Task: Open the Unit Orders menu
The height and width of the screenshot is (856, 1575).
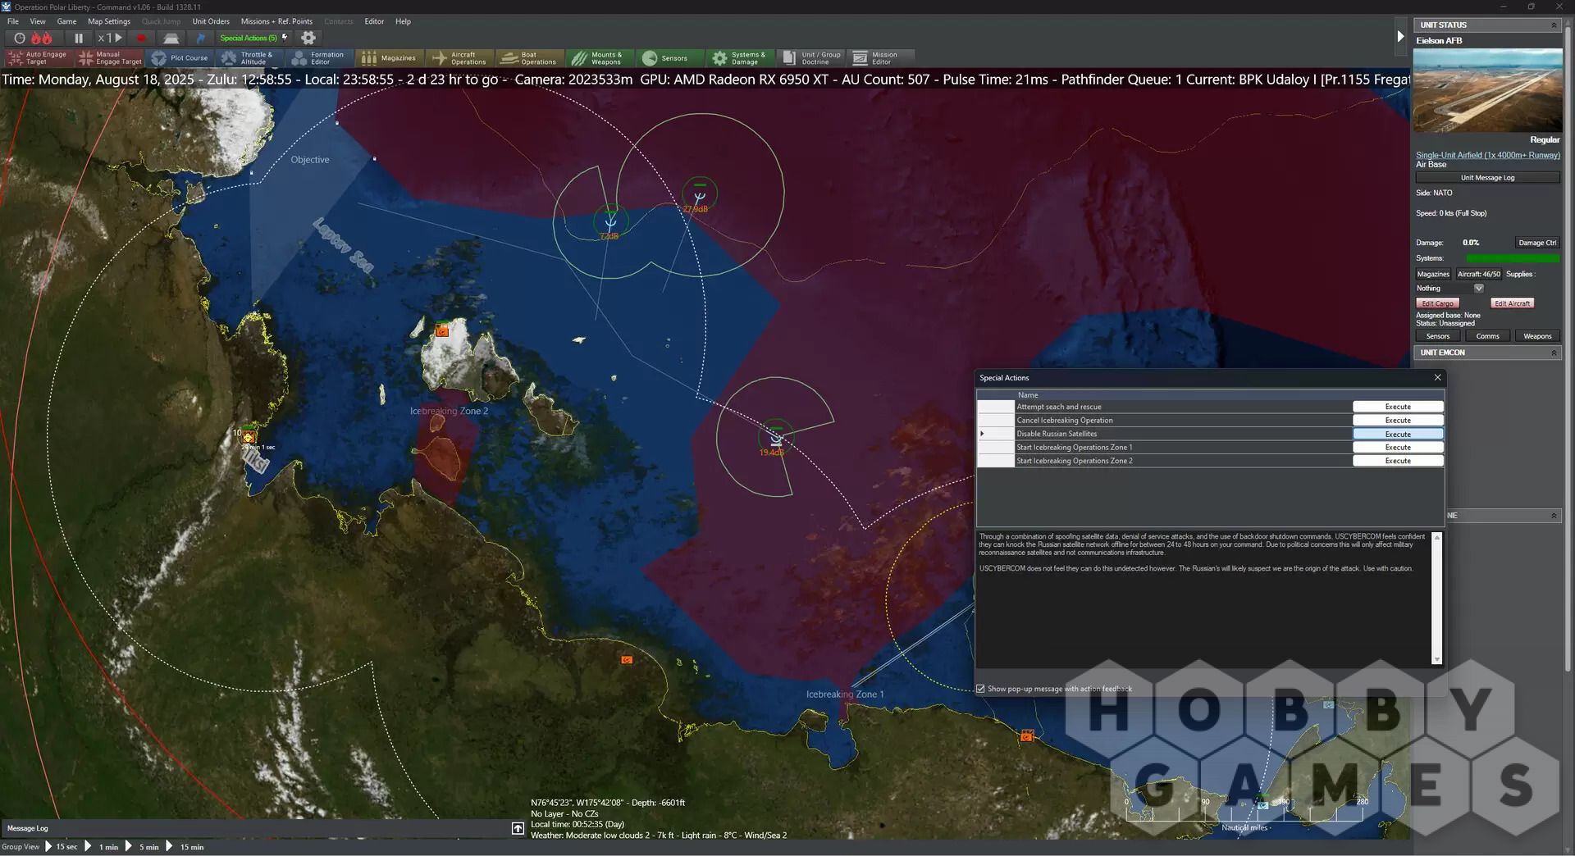Action: [x=211, y=21]
